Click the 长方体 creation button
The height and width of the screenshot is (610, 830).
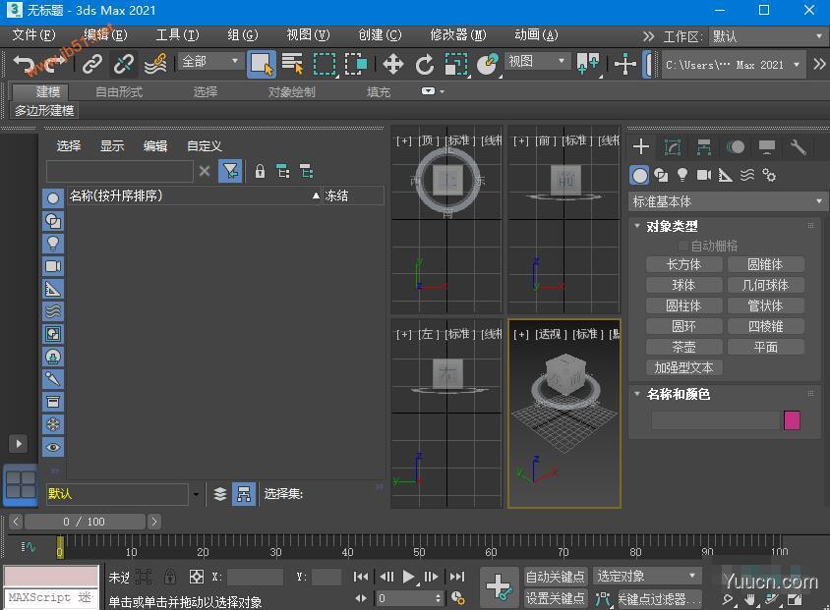683,263
